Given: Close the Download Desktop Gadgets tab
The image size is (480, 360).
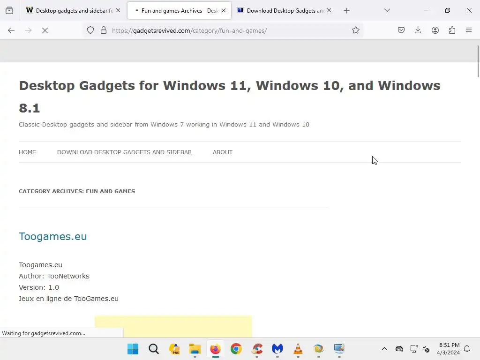Looking at the screenshot, I should (x=329, y=10).
